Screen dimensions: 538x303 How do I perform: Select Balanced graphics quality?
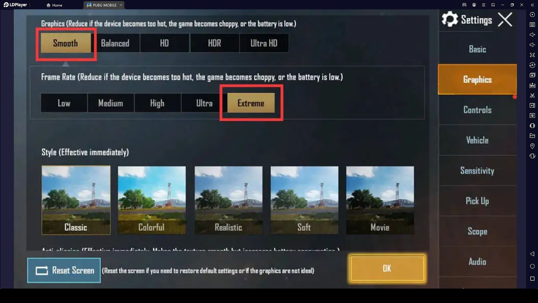pos(115,43)
